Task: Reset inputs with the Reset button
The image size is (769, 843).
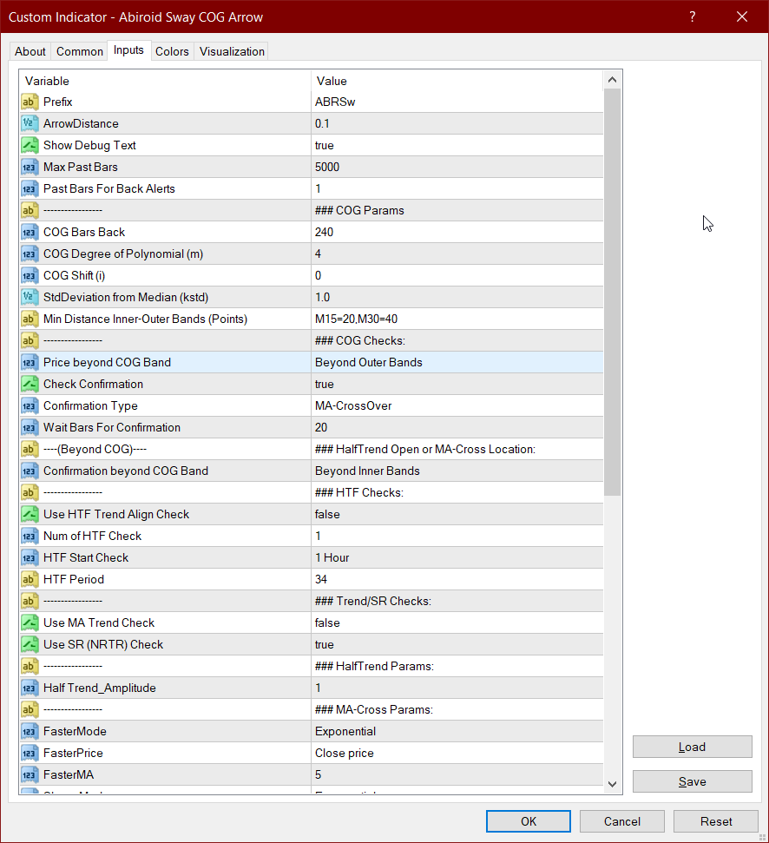Action: coord(716,821)
